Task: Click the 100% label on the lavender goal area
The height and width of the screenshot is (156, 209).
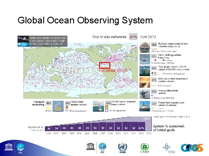Action: [x=146, y=119]
